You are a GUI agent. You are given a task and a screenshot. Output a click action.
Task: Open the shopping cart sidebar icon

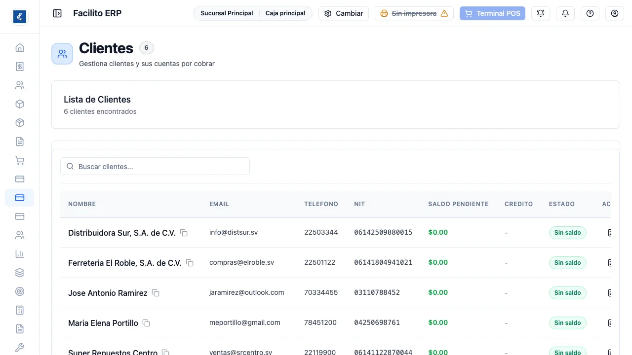(20, 160)
